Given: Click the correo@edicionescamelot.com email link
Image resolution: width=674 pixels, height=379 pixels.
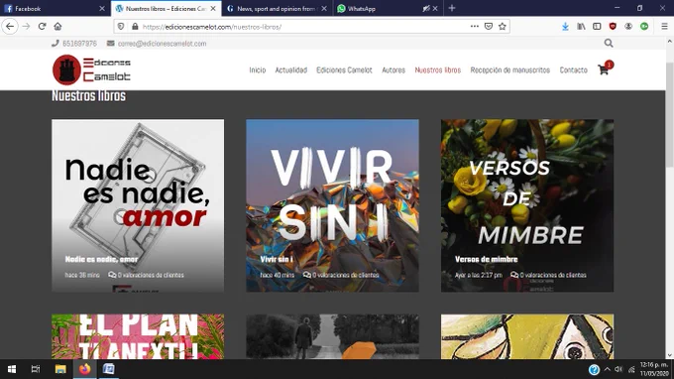Looking at the screenshot, I should [x=162, y=44].
